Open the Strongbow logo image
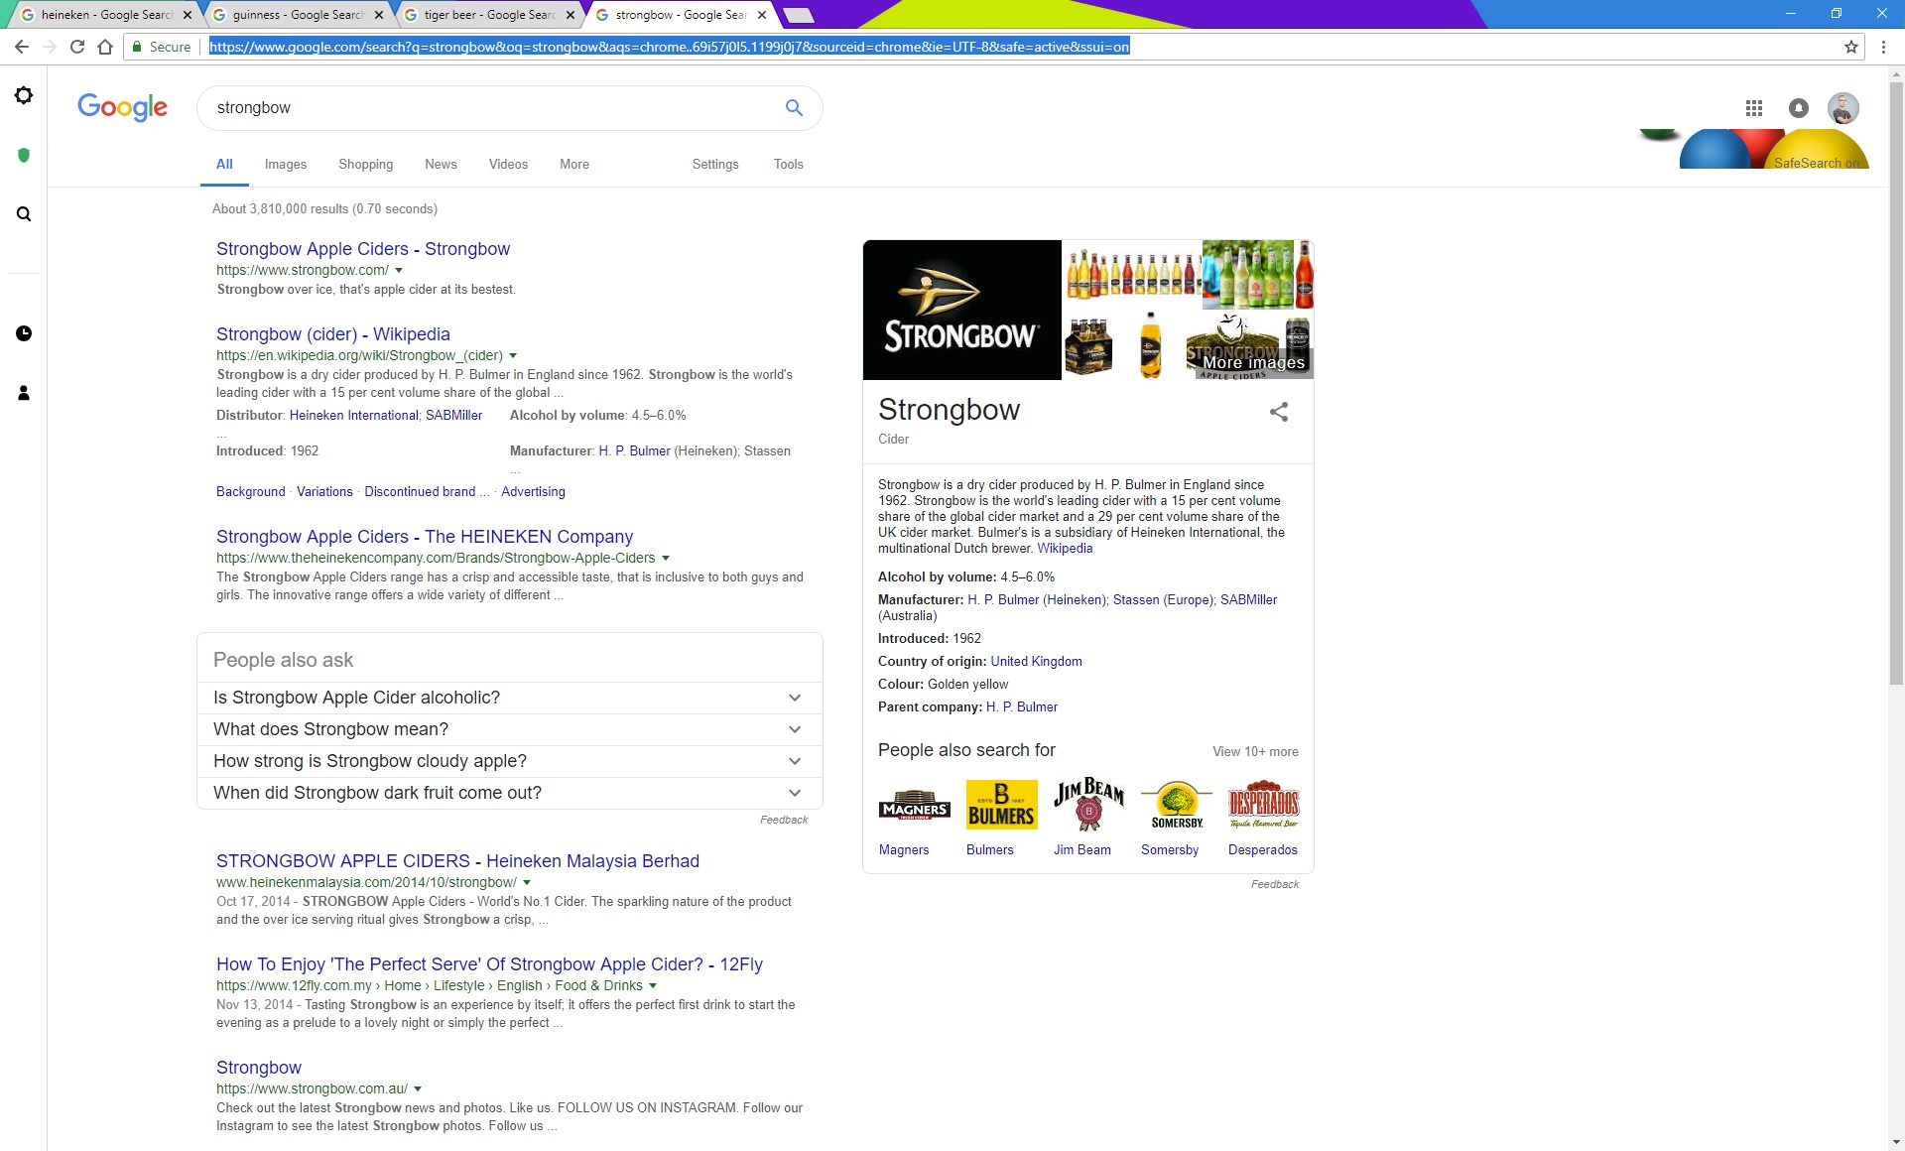1905x1151 pixels. [x=962, y=310]
